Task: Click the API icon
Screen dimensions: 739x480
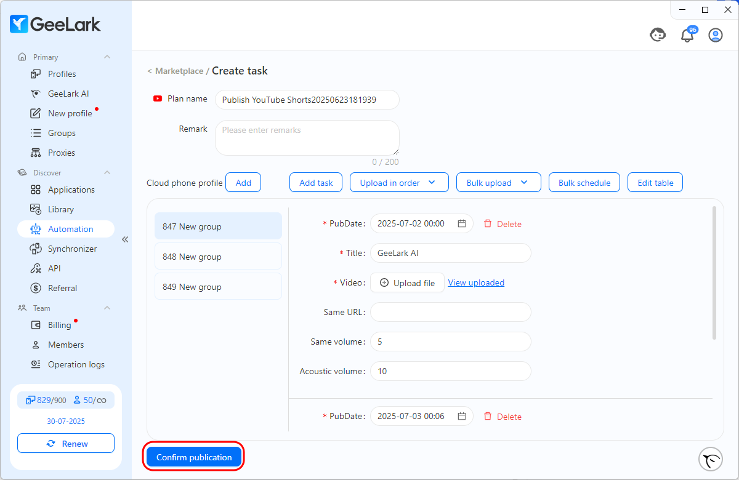Action: click(x=36, y=268)
